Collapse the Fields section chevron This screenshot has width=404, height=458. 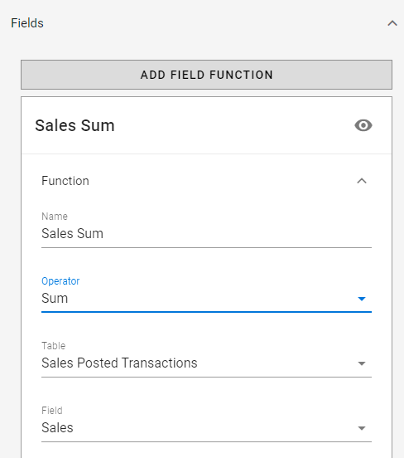click(x=392, y=23)
